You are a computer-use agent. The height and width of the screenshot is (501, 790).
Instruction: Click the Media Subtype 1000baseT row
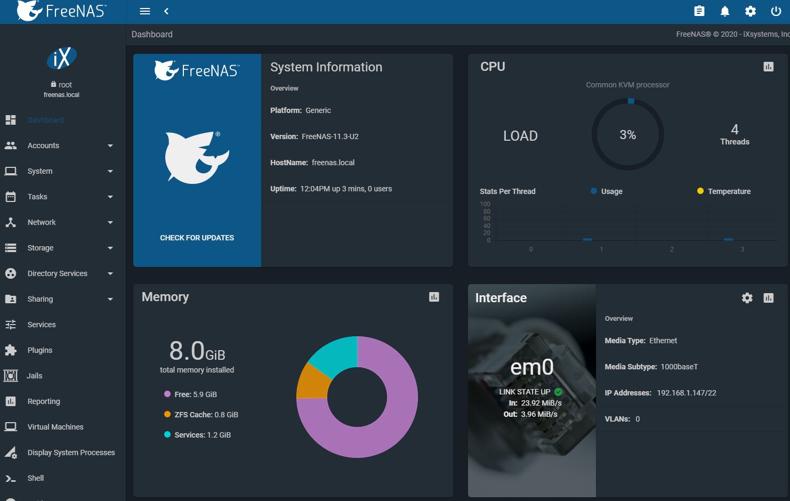692,367
